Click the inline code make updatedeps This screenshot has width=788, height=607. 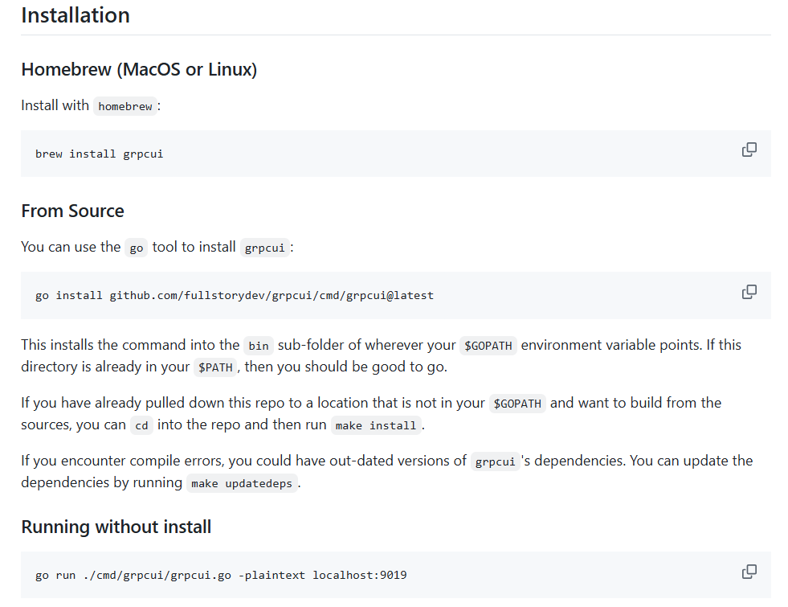pyautogui.click(x=242, y=483)
